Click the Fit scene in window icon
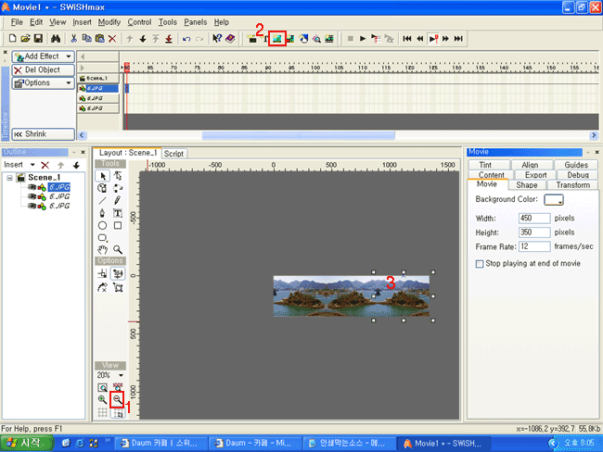The height and width of the screenshot is (452, 603). coord(102,387)
